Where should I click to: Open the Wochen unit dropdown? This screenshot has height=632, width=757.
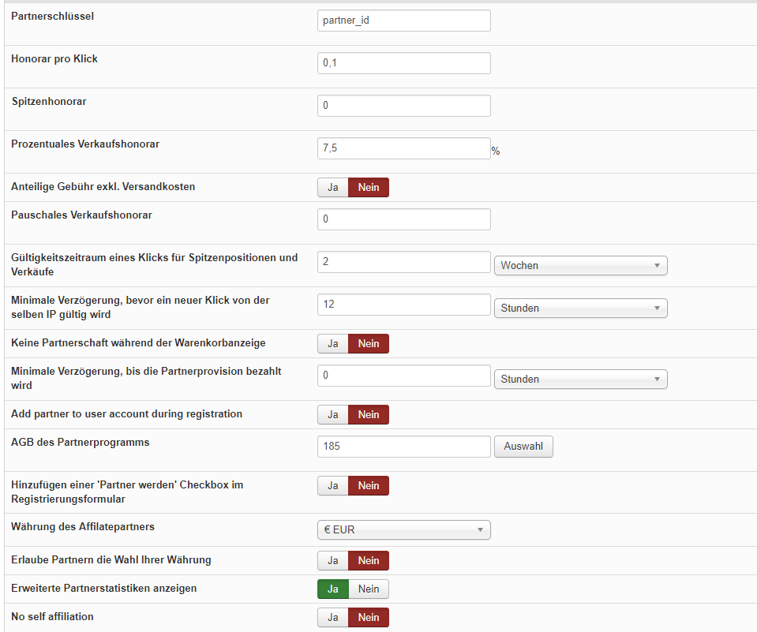click(580, 265)
